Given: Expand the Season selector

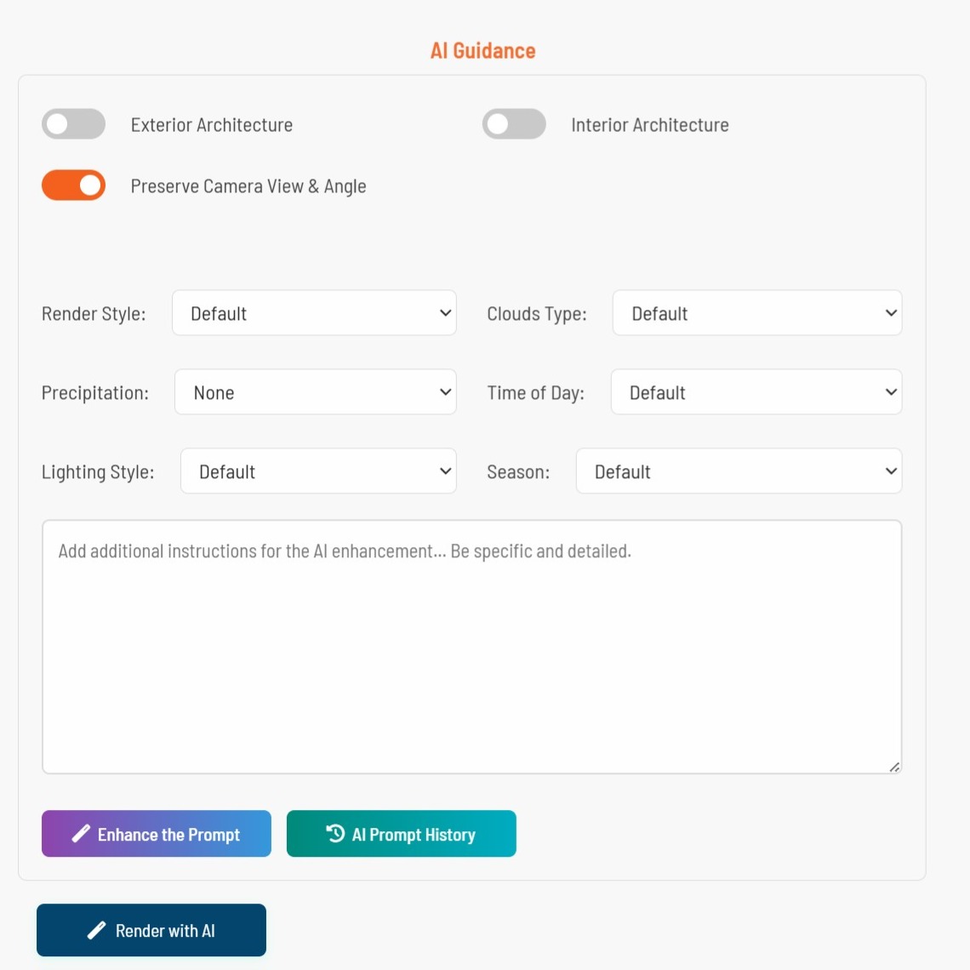Looking at the screenshot, I should (x=739, y=471).
